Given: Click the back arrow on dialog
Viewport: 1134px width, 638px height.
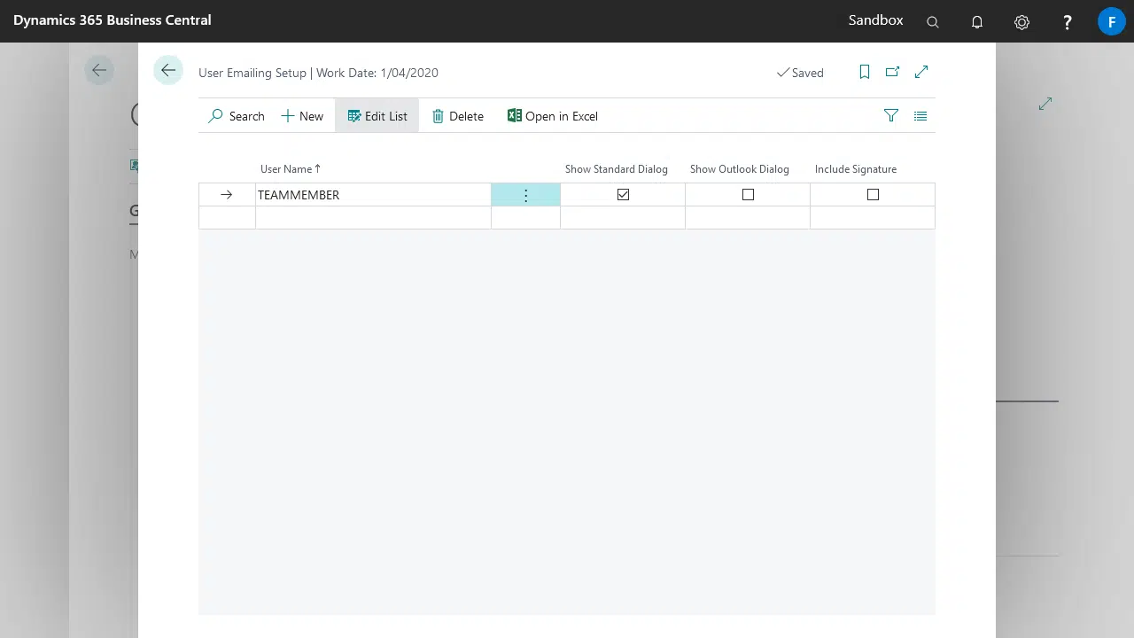Looking at the screenshot, I should (168, 71).
